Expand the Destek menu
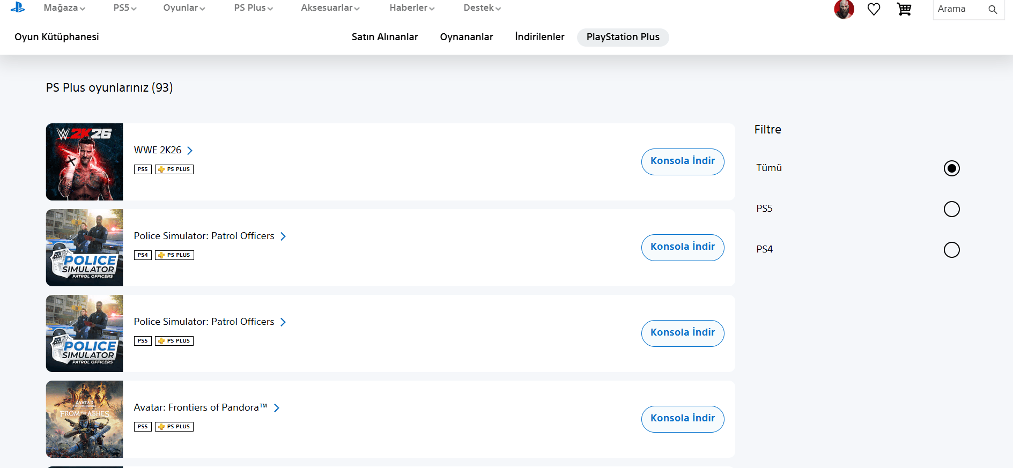Screen dimensions: 1013x468 click(x=482, y=8)
